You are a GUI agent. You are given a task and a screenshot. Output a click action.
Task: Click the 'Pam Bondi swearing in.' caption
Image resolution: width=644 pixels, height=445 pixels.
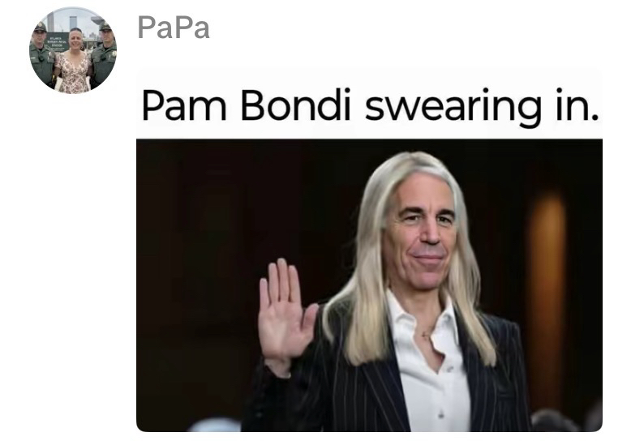[x=369, y=105]
